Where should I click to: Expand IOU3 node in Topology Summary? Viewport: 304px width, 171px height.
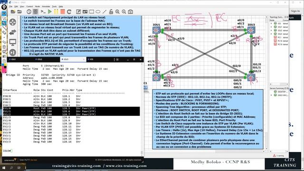click(x=271, y=34)
